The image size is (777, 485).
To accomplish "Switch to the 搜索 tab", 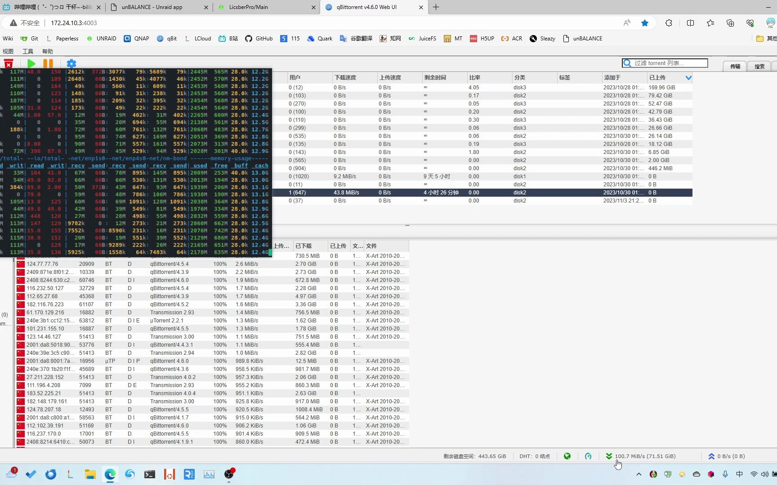I will (x=759, y=66).
